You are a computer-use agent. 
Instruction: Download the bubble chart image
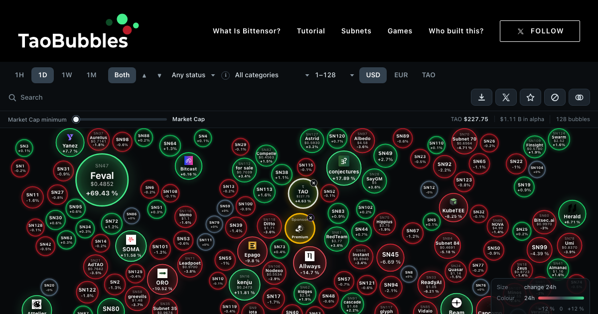482,98
